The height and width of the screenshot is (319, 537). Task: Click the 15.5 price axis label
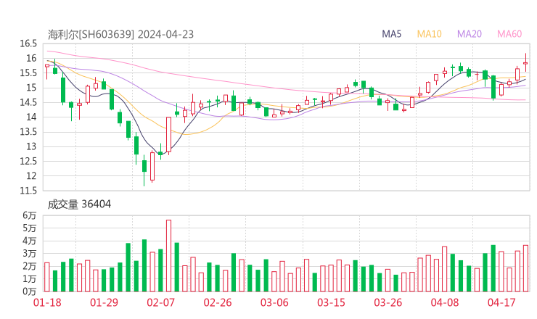pyautogui.click(x=28, y=73)
